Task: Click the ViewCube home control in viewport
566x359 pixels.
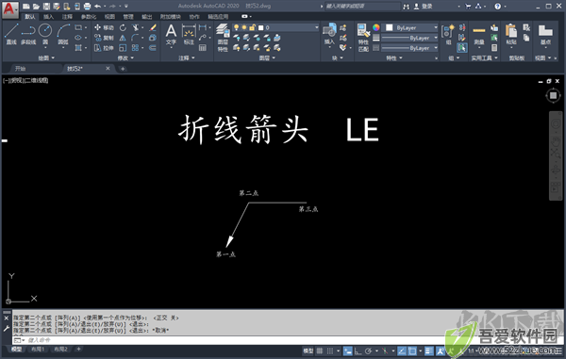Action: coord(553,95)
